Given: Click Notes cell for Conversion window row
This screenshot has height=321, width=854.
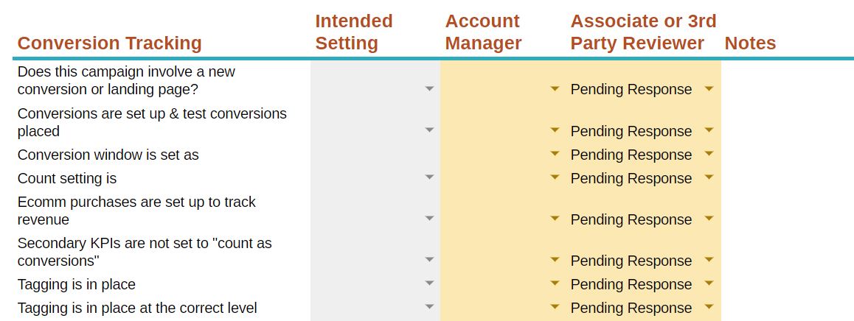Looking at the screenshot, I should [786, 155].
